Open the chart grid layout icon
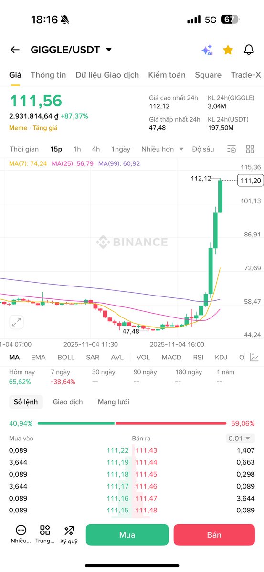Image resolution: width=264 pixels, height=572 pixels. pyautogui.click(x=250, y=149)
